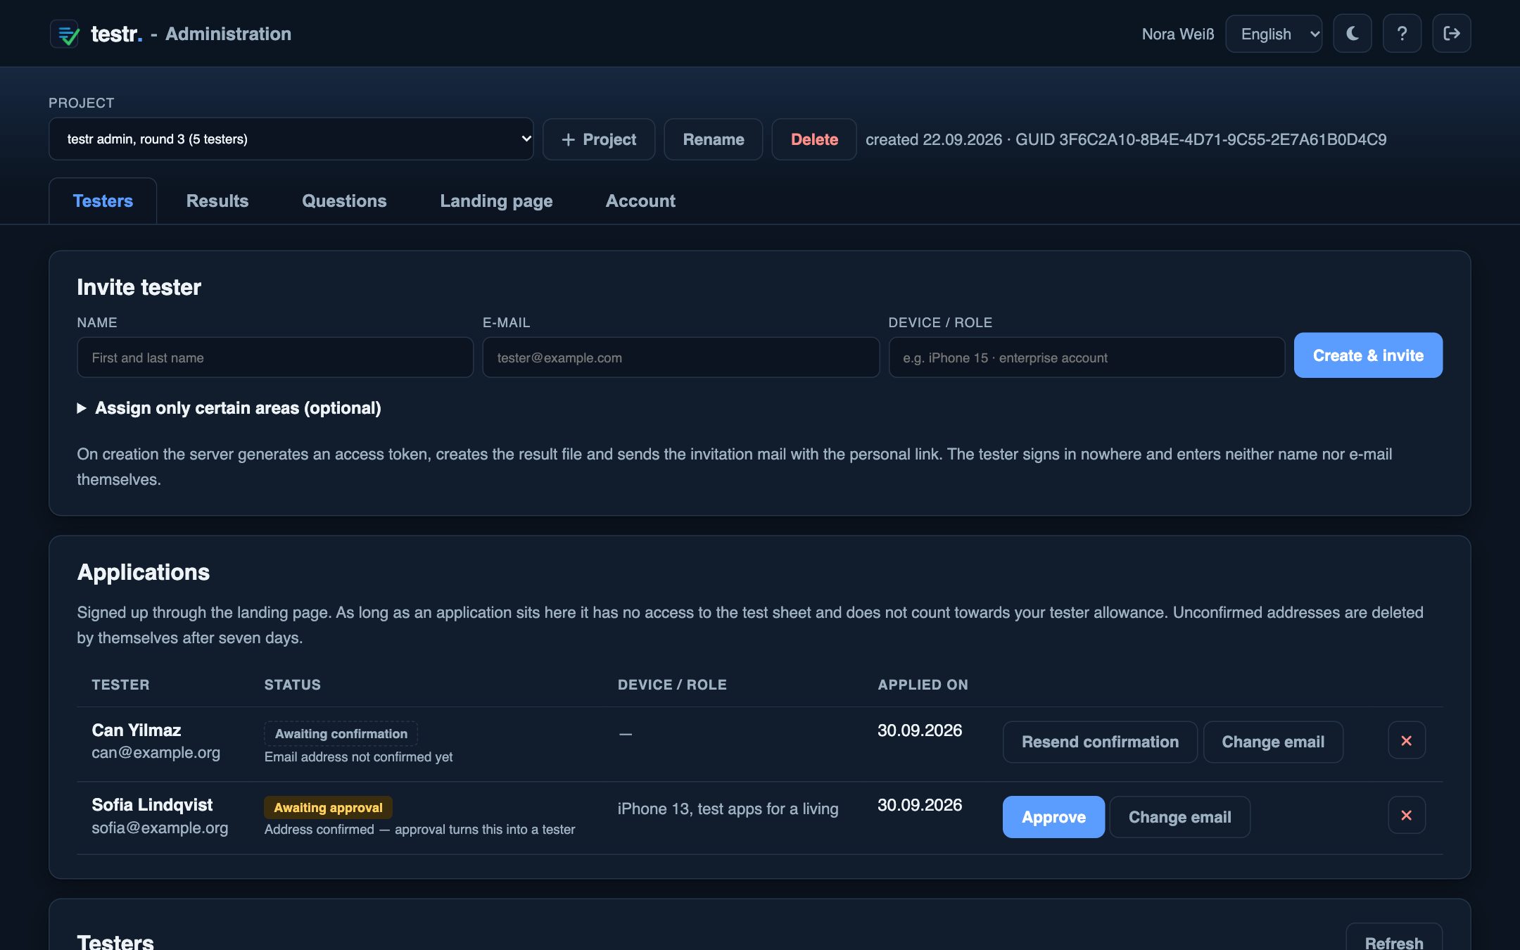Screen dimensions: 1520x950
Task: Remove Sofia Lindqvist's application with the red X
Action: coord(1406,815)
